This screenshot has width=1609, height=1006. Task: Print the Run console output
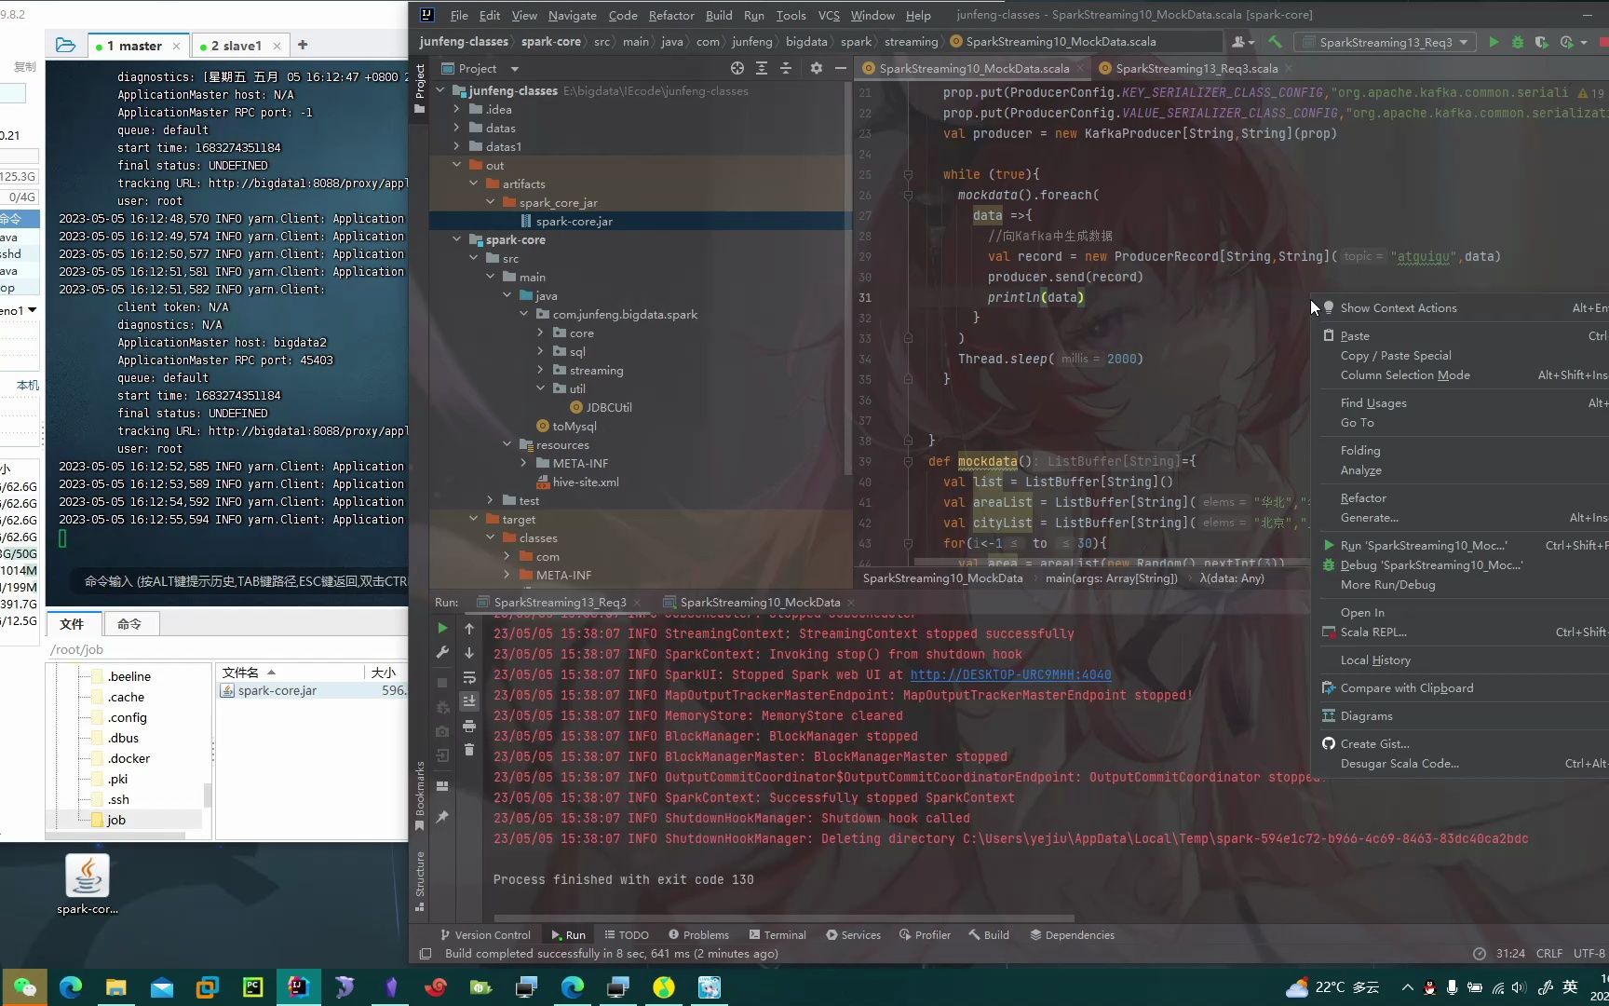click(469, 726)
